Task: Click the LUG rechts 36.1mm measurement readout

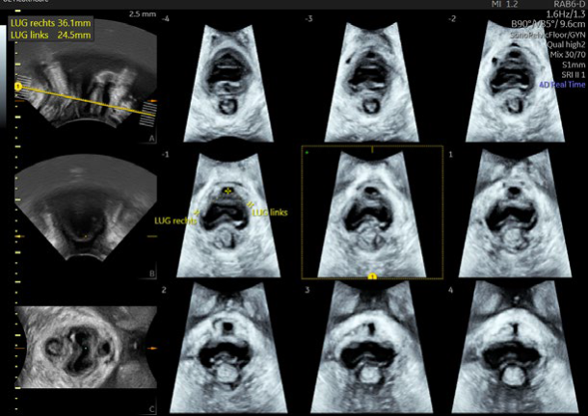Action: tap(44, 23)
